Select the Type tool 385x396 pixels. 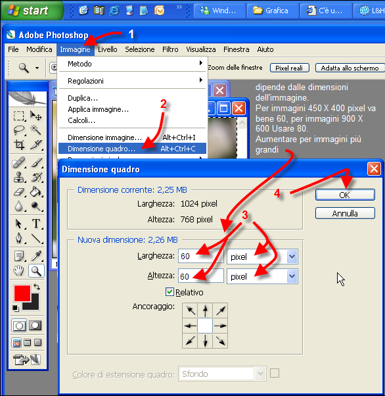(36, 224)
